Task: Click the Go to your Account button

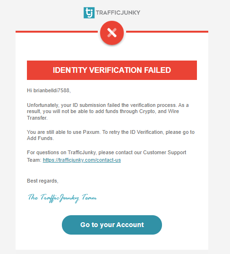Action: 112,225
